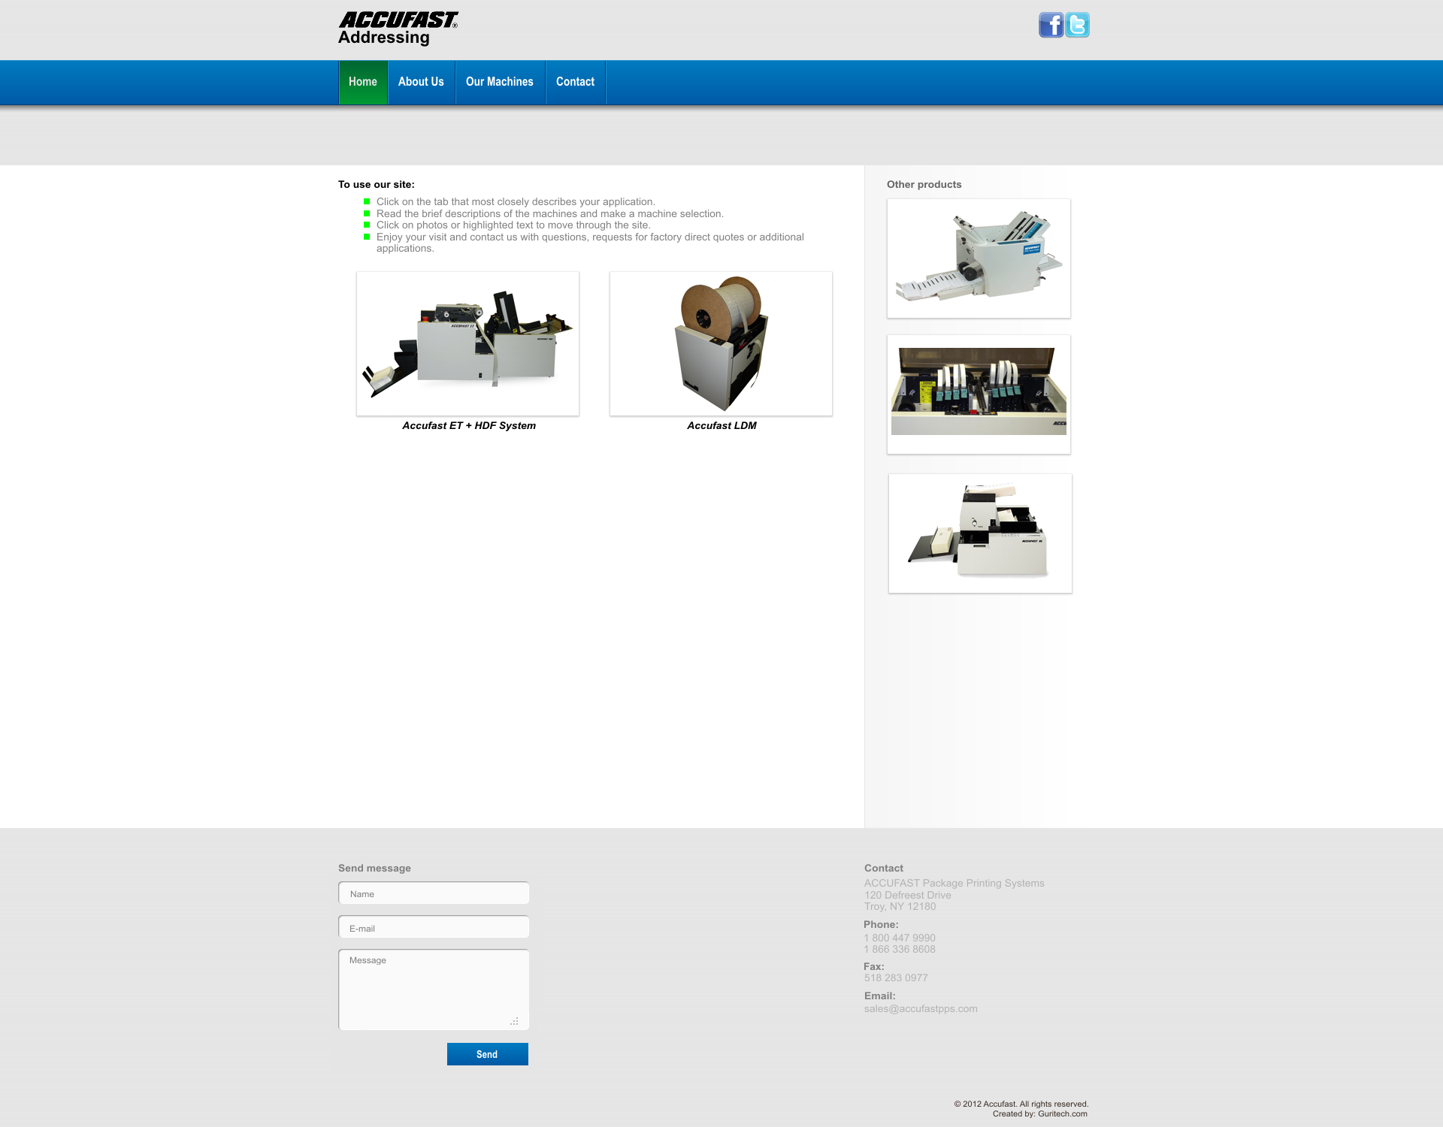Click the sales@accufastpps.com email link

921,1008
